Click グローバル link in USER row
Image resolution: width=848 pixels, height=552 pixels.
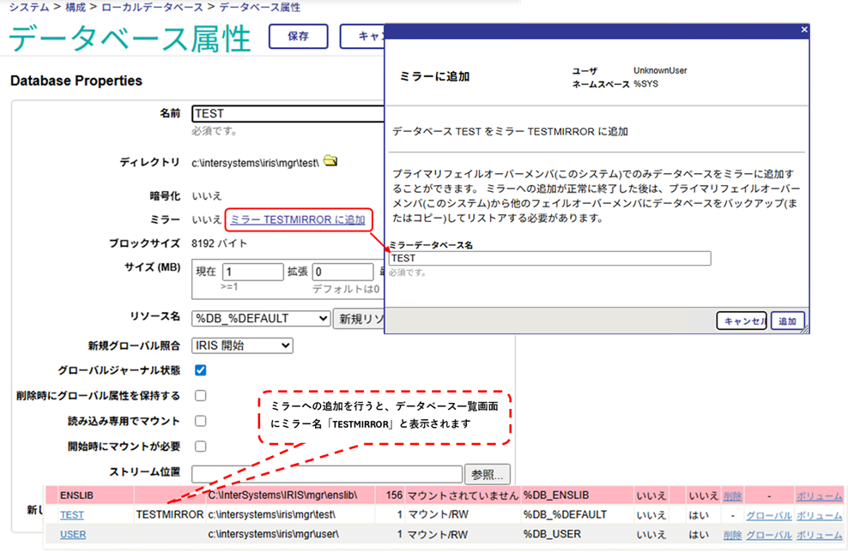point(767,535)
